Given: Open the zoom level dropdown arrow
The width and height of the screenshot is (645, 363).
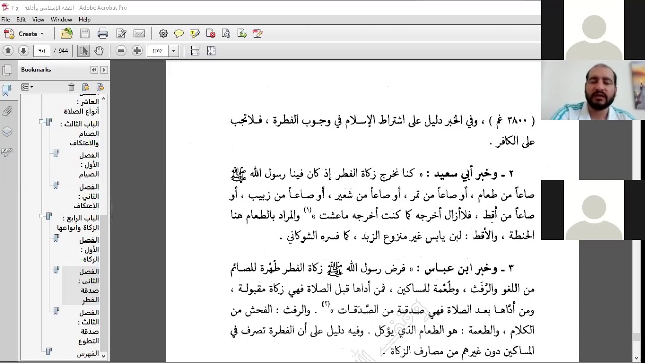Looking at the screenshot, I should click(x=173, y=50).
